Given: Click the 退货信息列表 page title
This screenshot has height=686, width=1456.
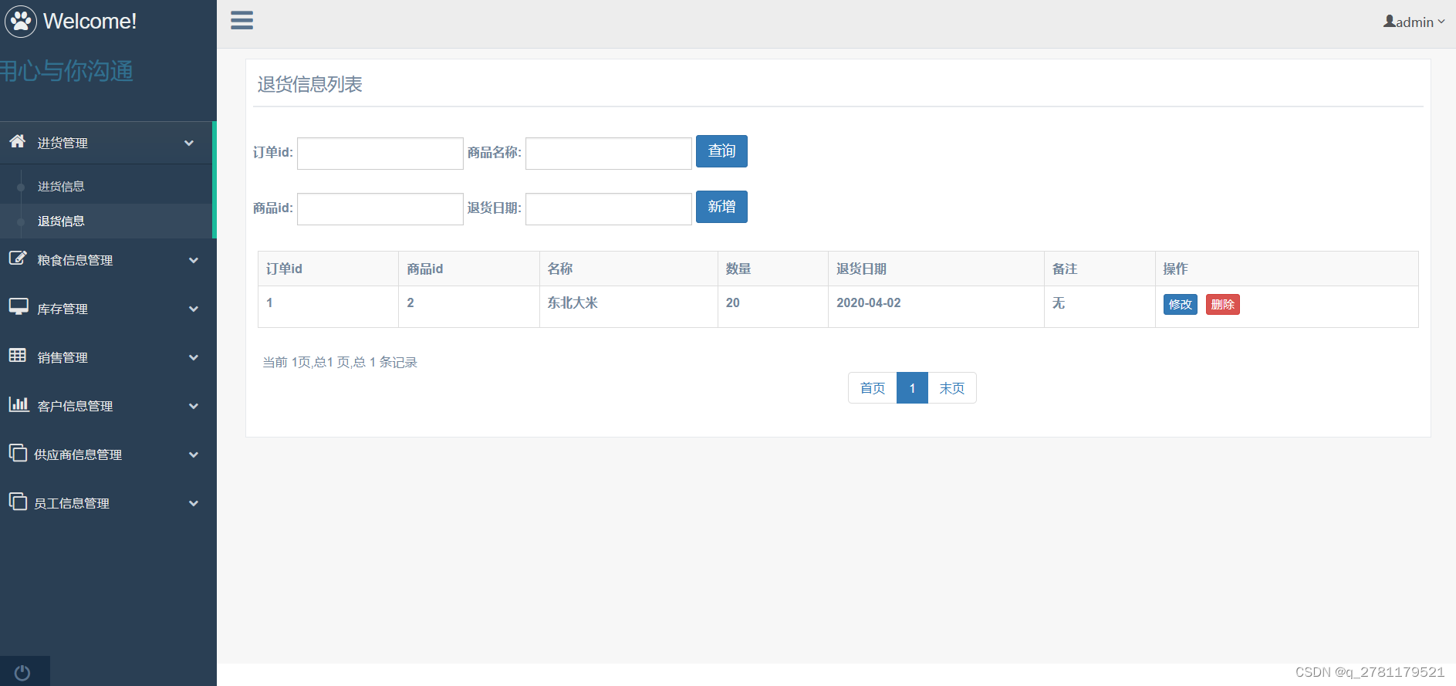Looking at the screenshot, I should [x=309, y=84].
